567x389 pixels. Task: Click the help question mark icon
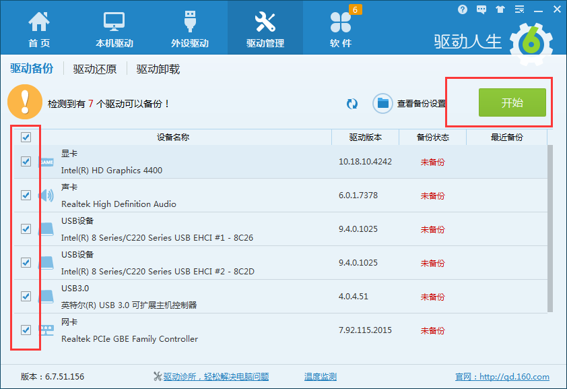[462, 9]
